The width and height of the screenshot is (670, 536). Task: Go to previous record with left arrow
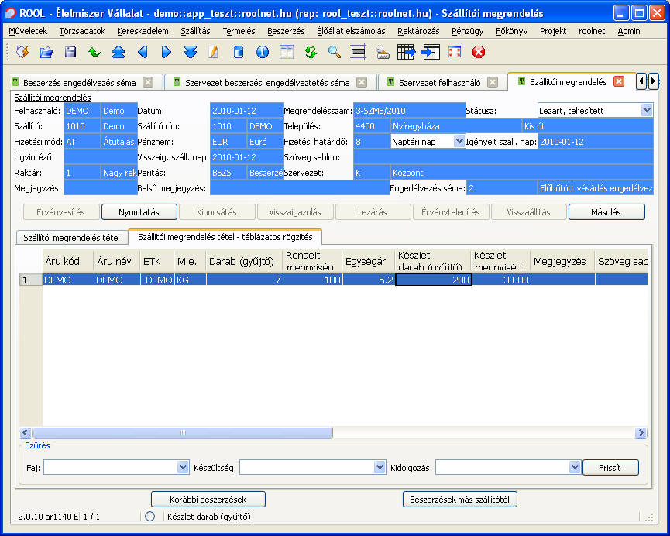(143, 52)
